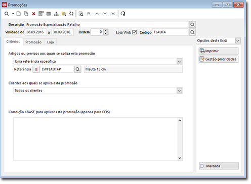251x184 pixels.
Task: Click the 'Flauta 15 cm' description field
Action: [x=133, y=69]
